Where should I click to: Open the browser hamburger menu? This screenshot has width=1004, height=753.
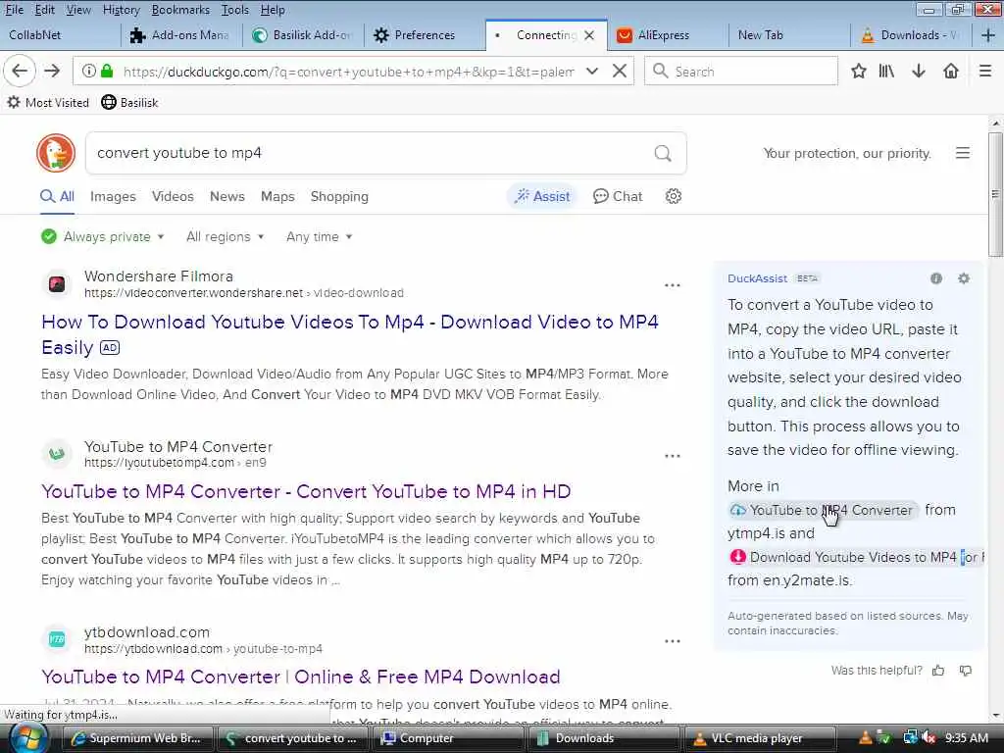[x=984, y=71]
